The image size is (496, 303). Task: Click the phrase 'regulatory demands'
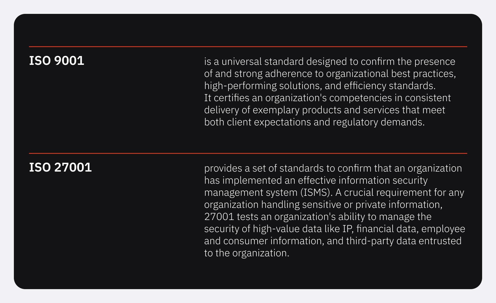[379, 122]
